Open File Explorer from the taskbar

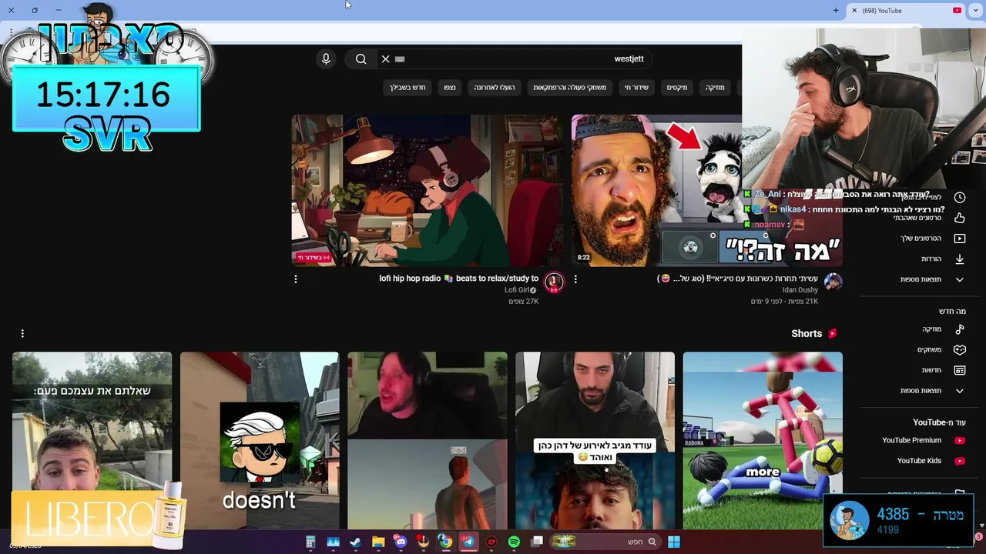pyautogui.click(x=378, y=542)
